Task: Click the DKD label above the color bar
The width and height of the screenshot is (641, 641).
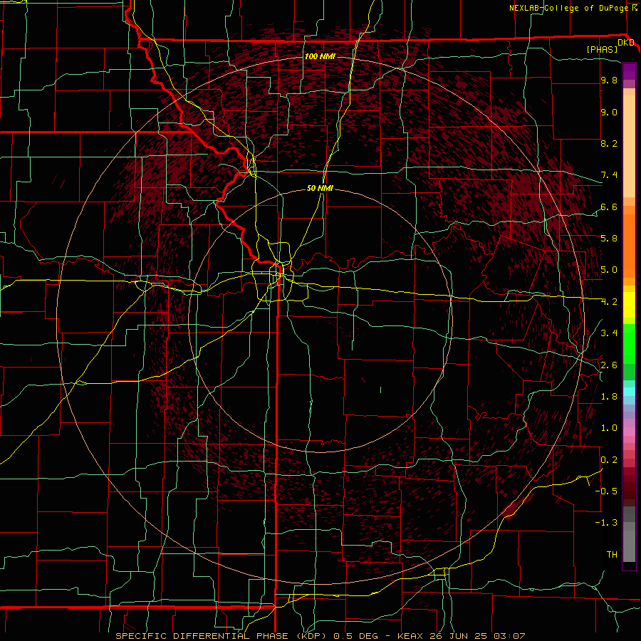Action: (626, 43)
